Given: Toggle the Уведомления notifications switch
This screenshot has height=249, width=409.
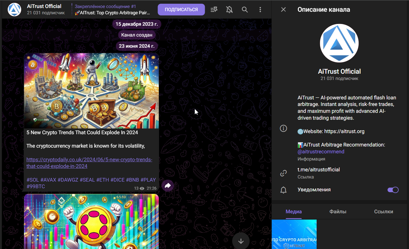Looking at the screenshot, I should click(x=393, y=190).
